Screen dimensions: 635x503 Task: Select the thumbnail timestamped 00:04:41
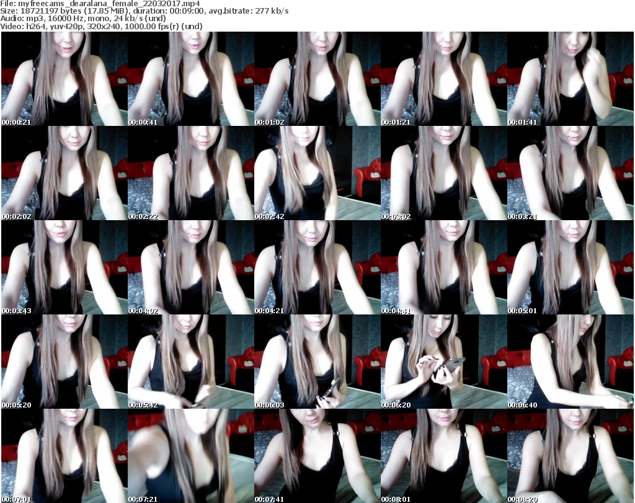tap(444, 267)
